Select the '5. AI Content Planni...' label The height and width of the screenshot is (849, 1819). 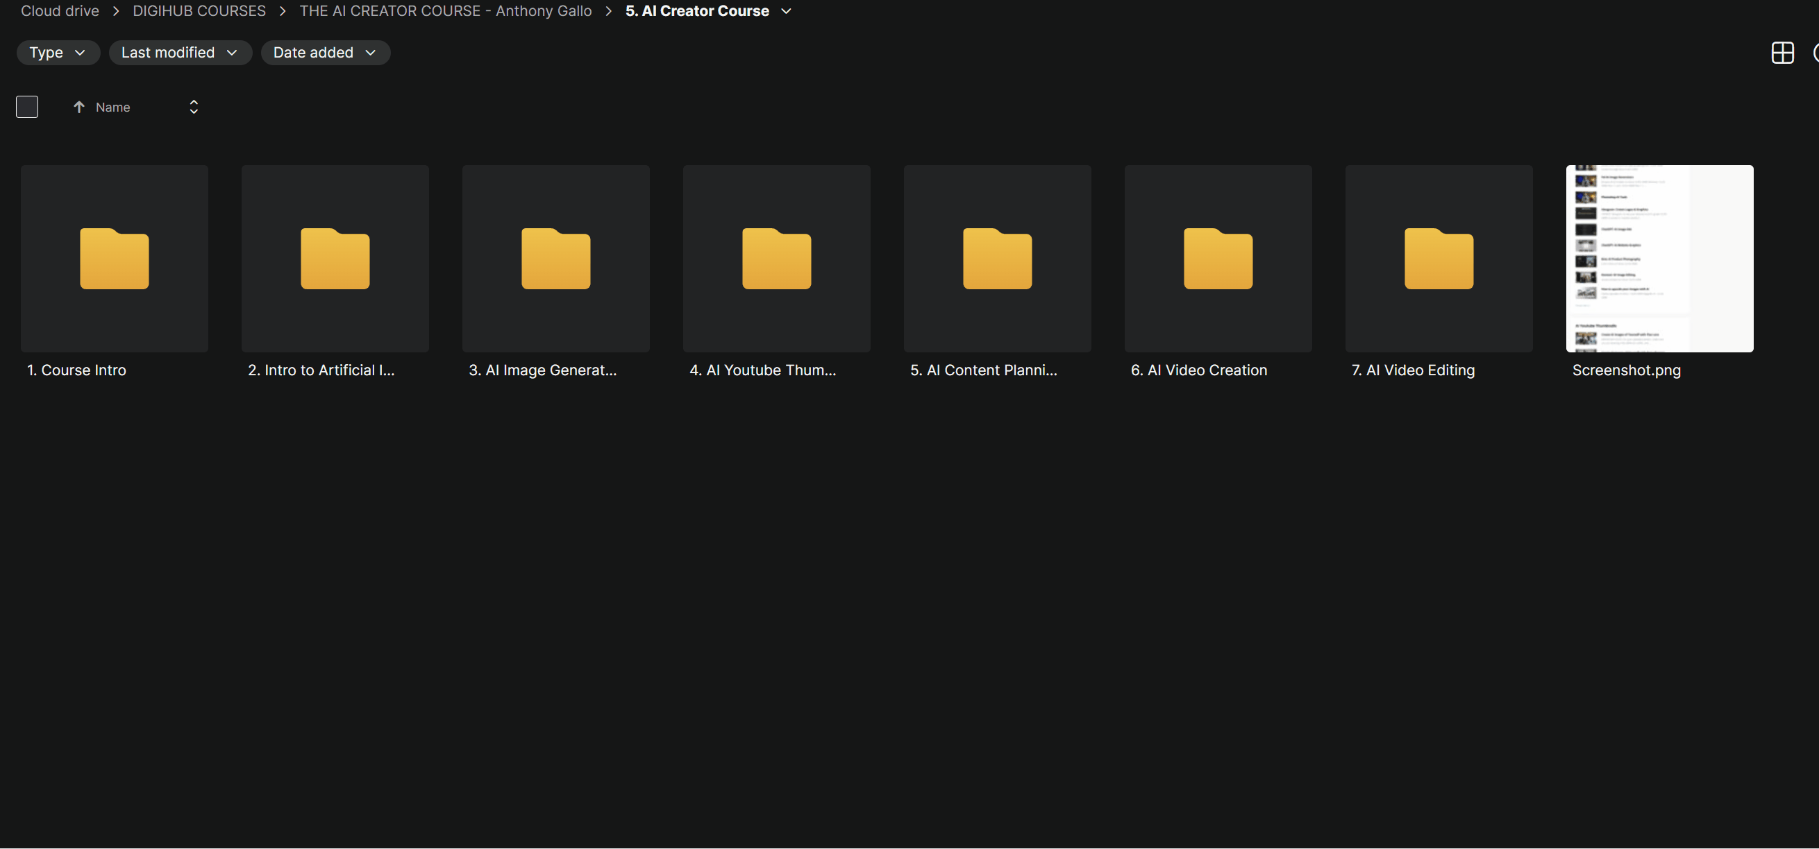(984, 370)
